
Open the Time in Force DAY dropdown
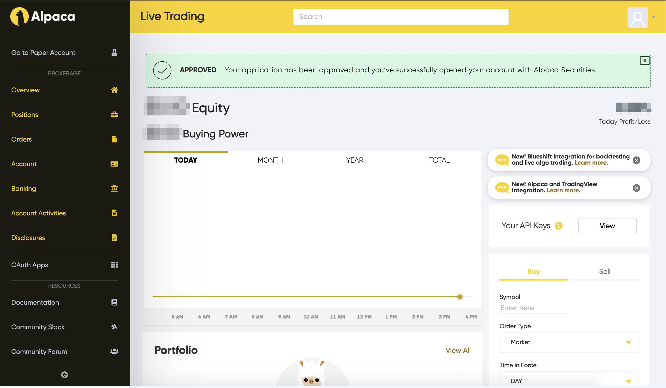[x=569, y=381]
